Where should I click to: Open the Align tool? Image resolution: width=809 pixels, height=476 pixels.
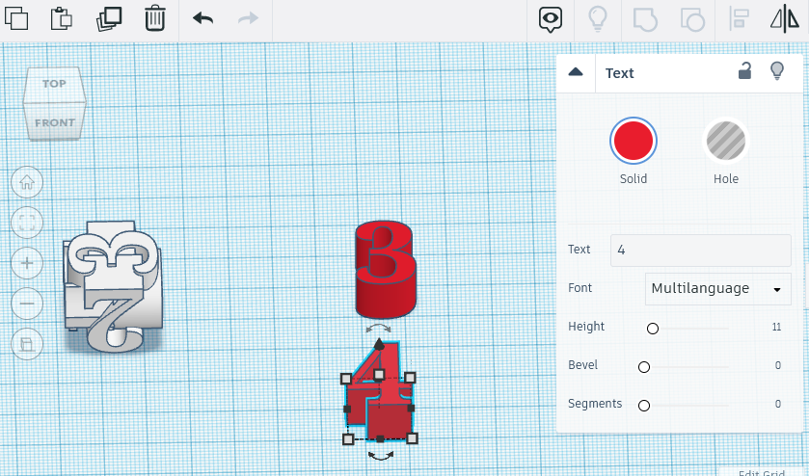(x=739, y=19)
